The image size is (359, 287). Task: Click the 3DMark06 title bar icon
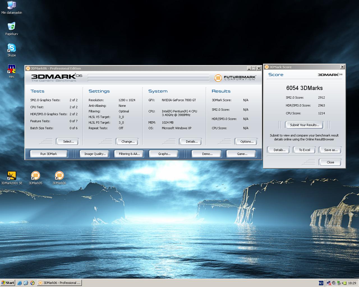(28, 68)
